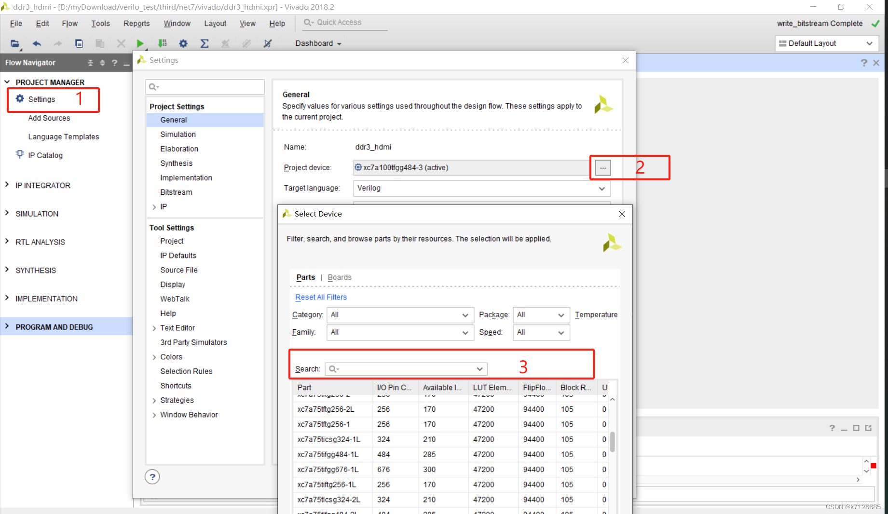Screen dimensions: 888x514
Task: Open Flow Navigator help question mark
Action: [114, 63]
